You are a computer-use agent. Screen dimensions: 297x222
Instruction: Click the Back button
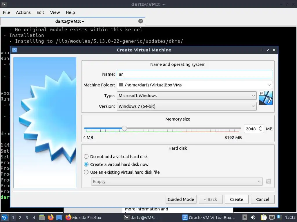point(211,199)
